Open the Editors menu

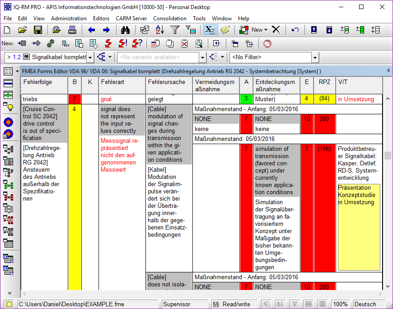[x=101, y=19]
